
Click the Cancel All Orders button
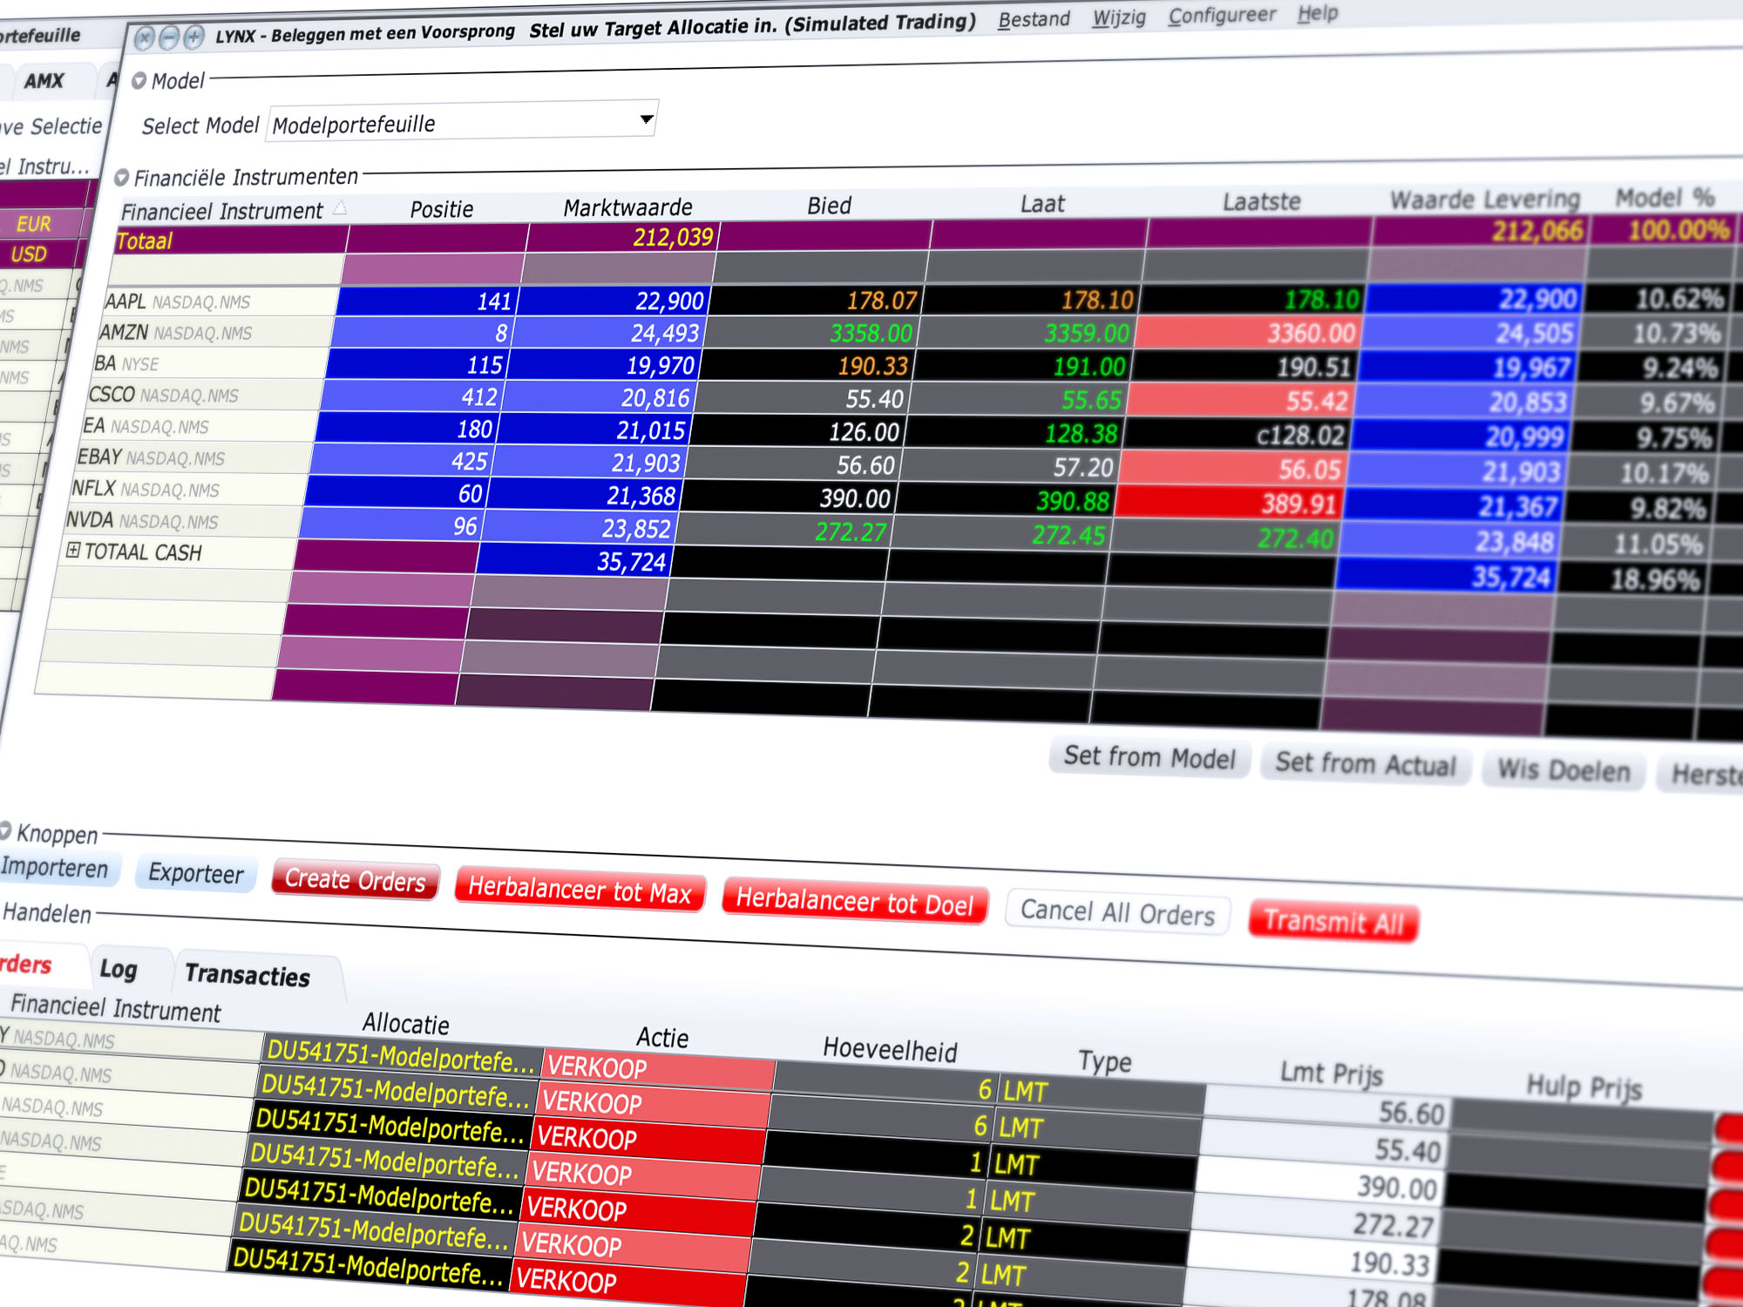tap(1117, 912)
